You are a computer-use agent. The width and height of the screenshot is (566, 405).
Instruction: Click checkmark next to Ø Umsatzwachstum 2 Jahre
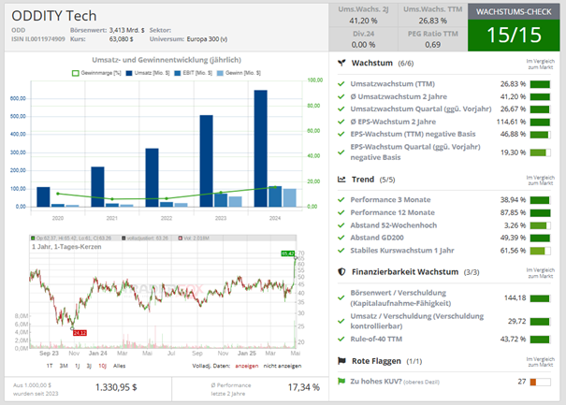point(341,96)
